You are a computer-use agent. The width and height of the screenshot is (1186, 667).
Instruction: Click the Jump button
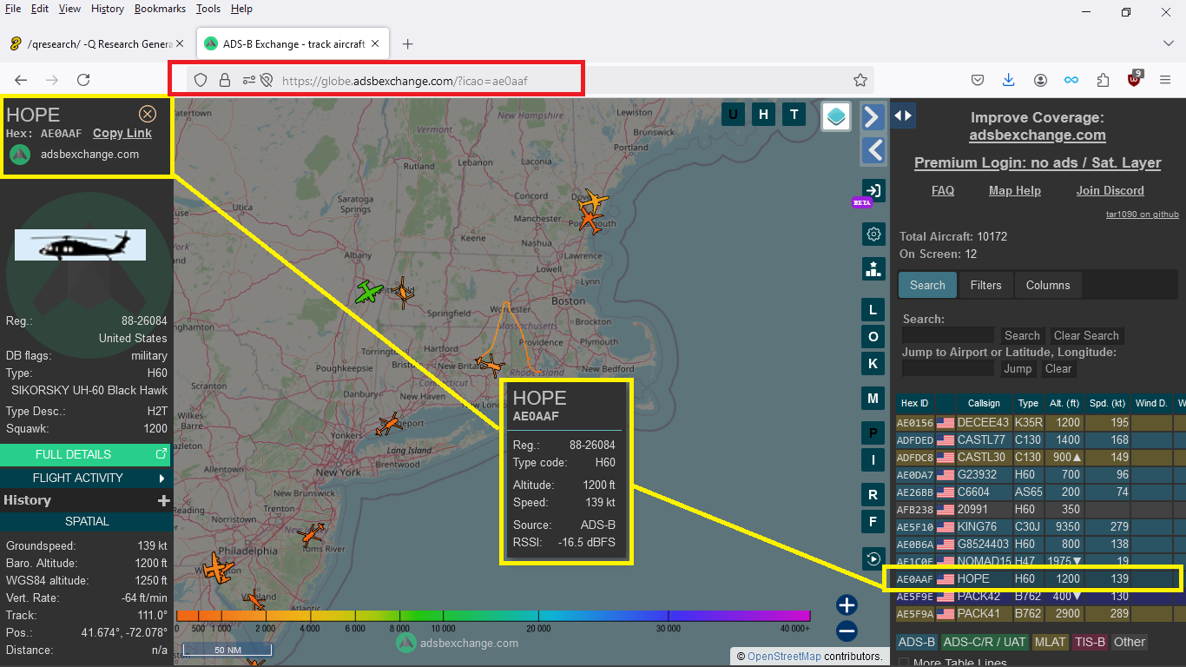click(1018, 368)
